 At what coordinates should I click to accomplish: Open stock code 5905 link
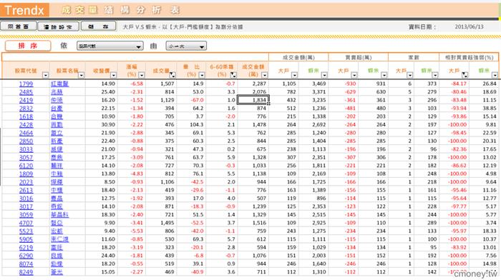[26, 239]
